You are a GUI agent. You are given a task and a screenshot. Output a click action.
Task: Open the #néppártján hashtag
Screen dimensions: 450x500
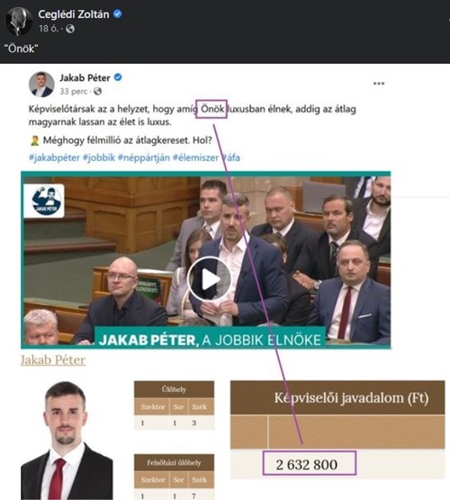pyautogui.click(x=144, y=157)
